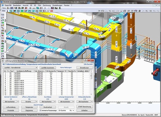This screenshot has height=117, width=161.
Task: Click the green frame icon in Bild toolbar
Action: click(x=22, y=11)
